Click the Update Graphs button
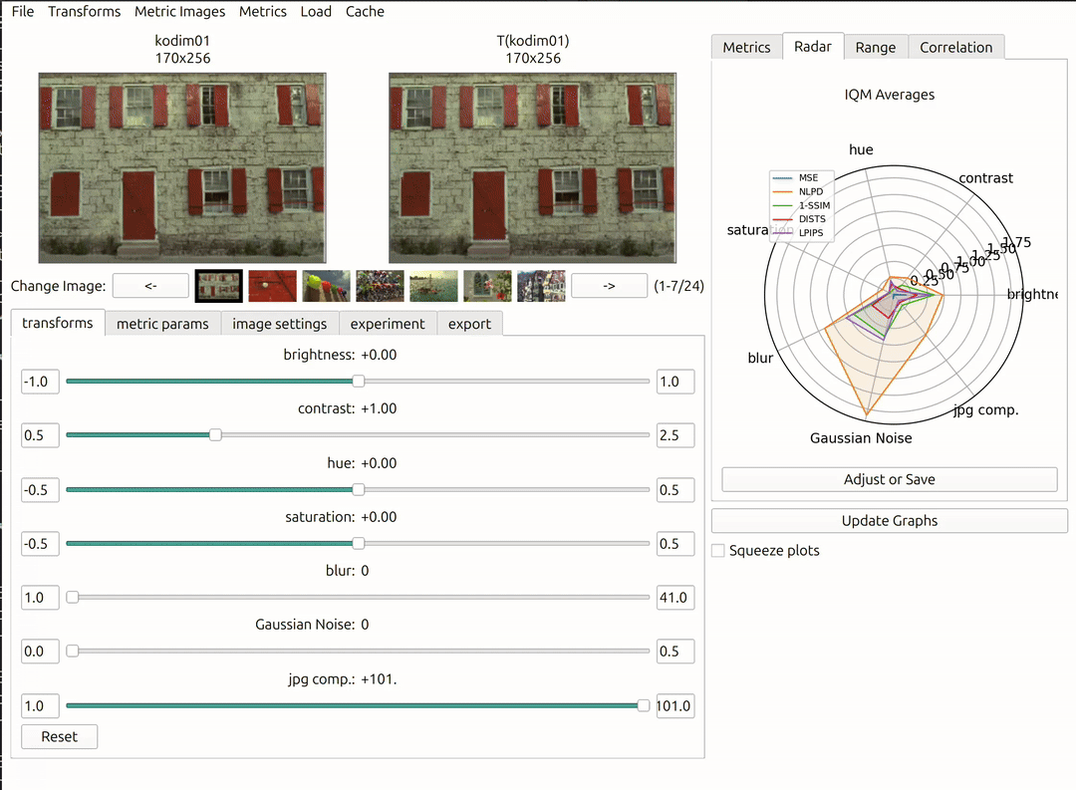Viewport: 1076px width, 790px height. point(890,520)
